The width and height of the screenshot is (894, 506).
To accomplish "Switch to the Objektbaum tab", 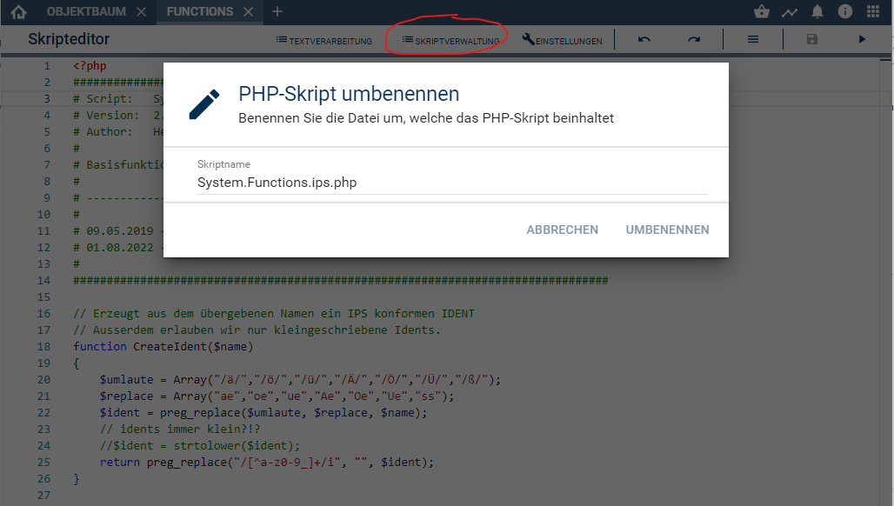I will tap(85, 12).
